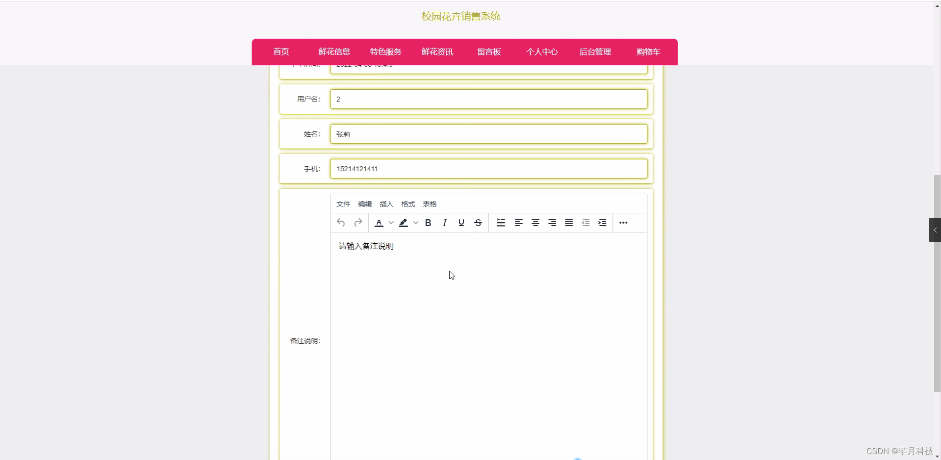Open the highlight color dropdown arrow
The height and width of the screenshot is (460, 941).
coord(416,223)
